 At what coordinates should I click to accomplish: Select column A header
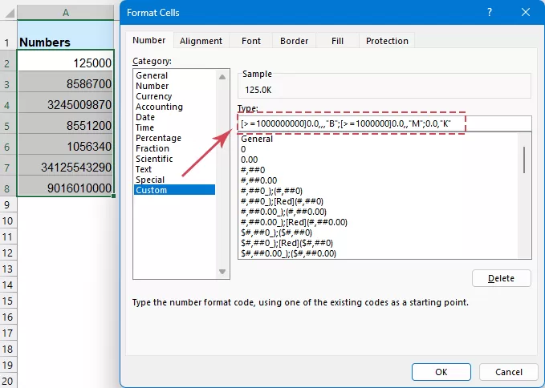(x=65, y=13)
